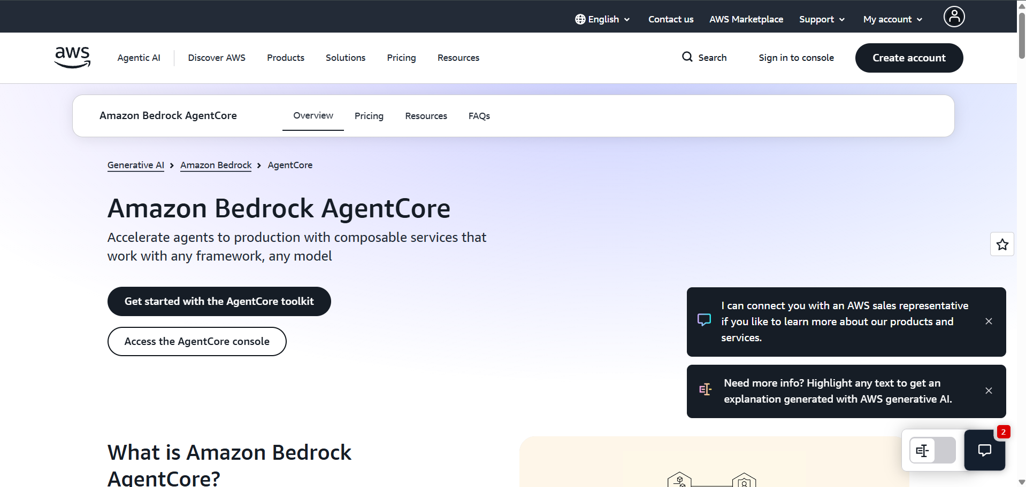Click Get started with the AgentCore toolkit
Image resolution: width=1026 pixels, height=487 pixels.
[219, 301]
